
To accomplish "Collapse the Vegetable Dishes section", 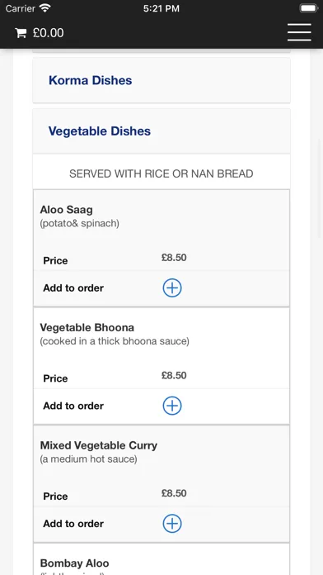I will 161,131.
